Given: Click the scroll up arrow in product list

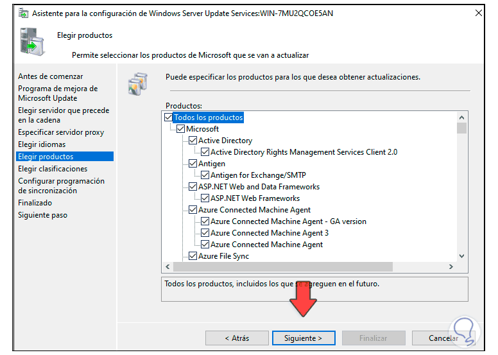Looking at the screenshot, I should (x=462, y=117).
